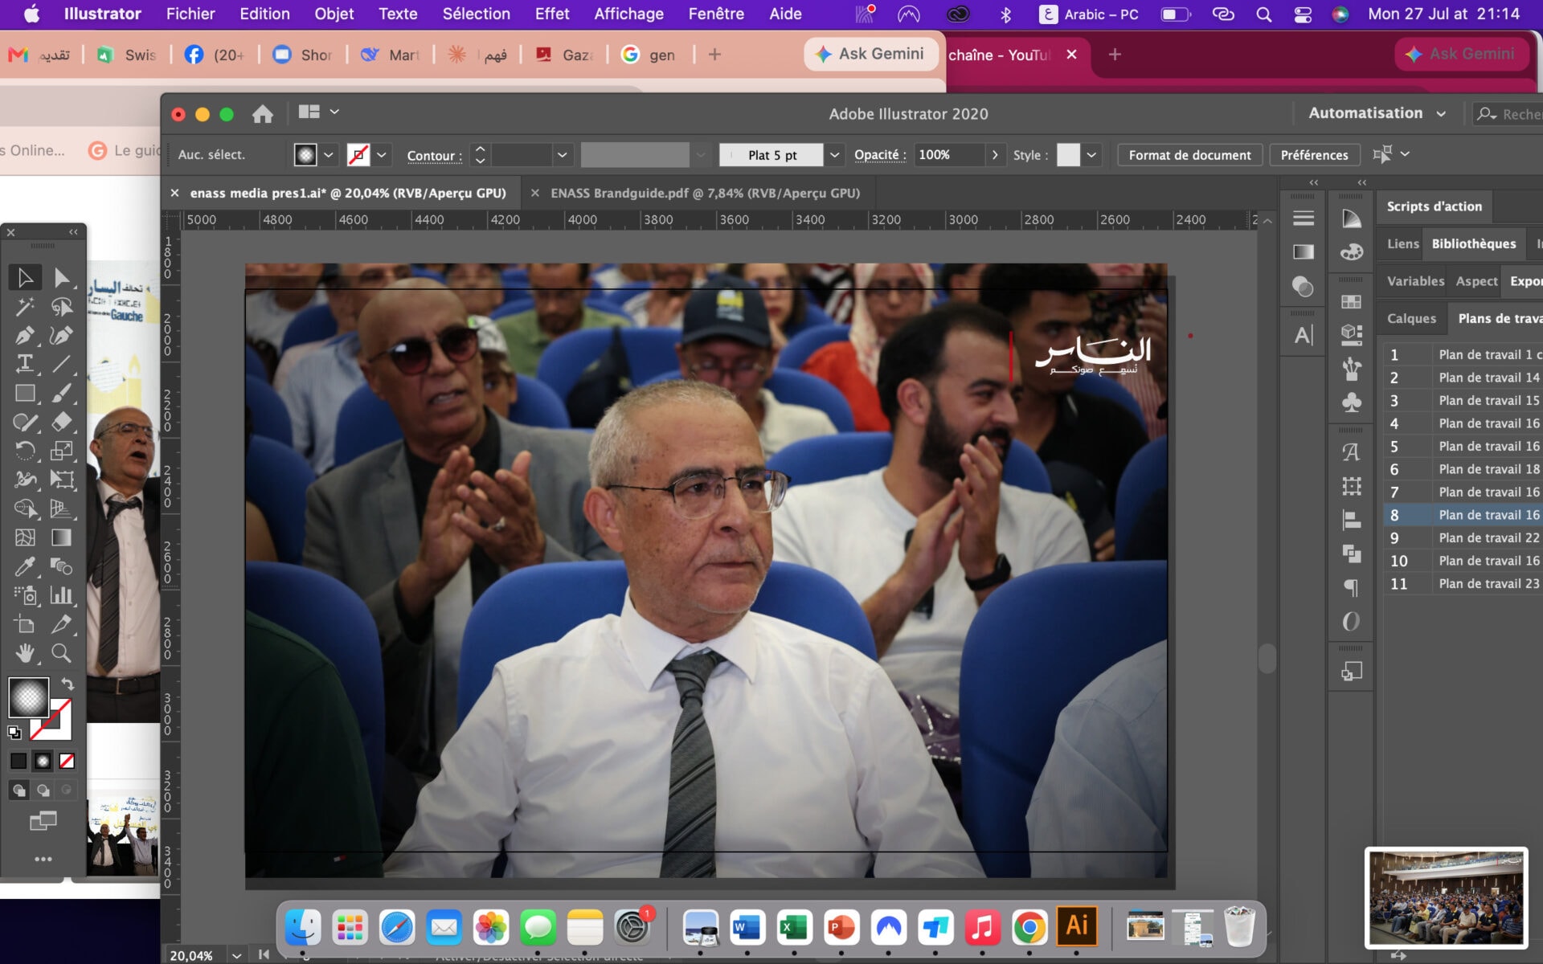Select the Pen tool
The image size is (1543, 964).
click(x=25, y=335)
